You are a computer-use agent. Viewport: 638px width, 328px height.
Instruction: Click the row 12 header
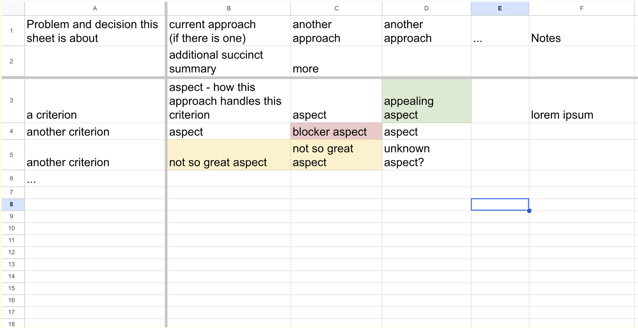pyautogui.click(x=12, y=252)
